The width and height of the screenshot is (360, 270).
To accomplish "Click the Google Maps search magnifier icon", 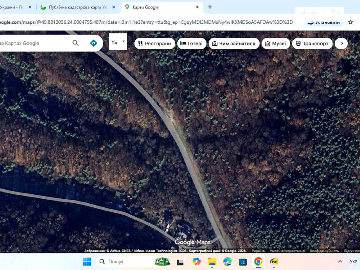I will pos(76,43).
